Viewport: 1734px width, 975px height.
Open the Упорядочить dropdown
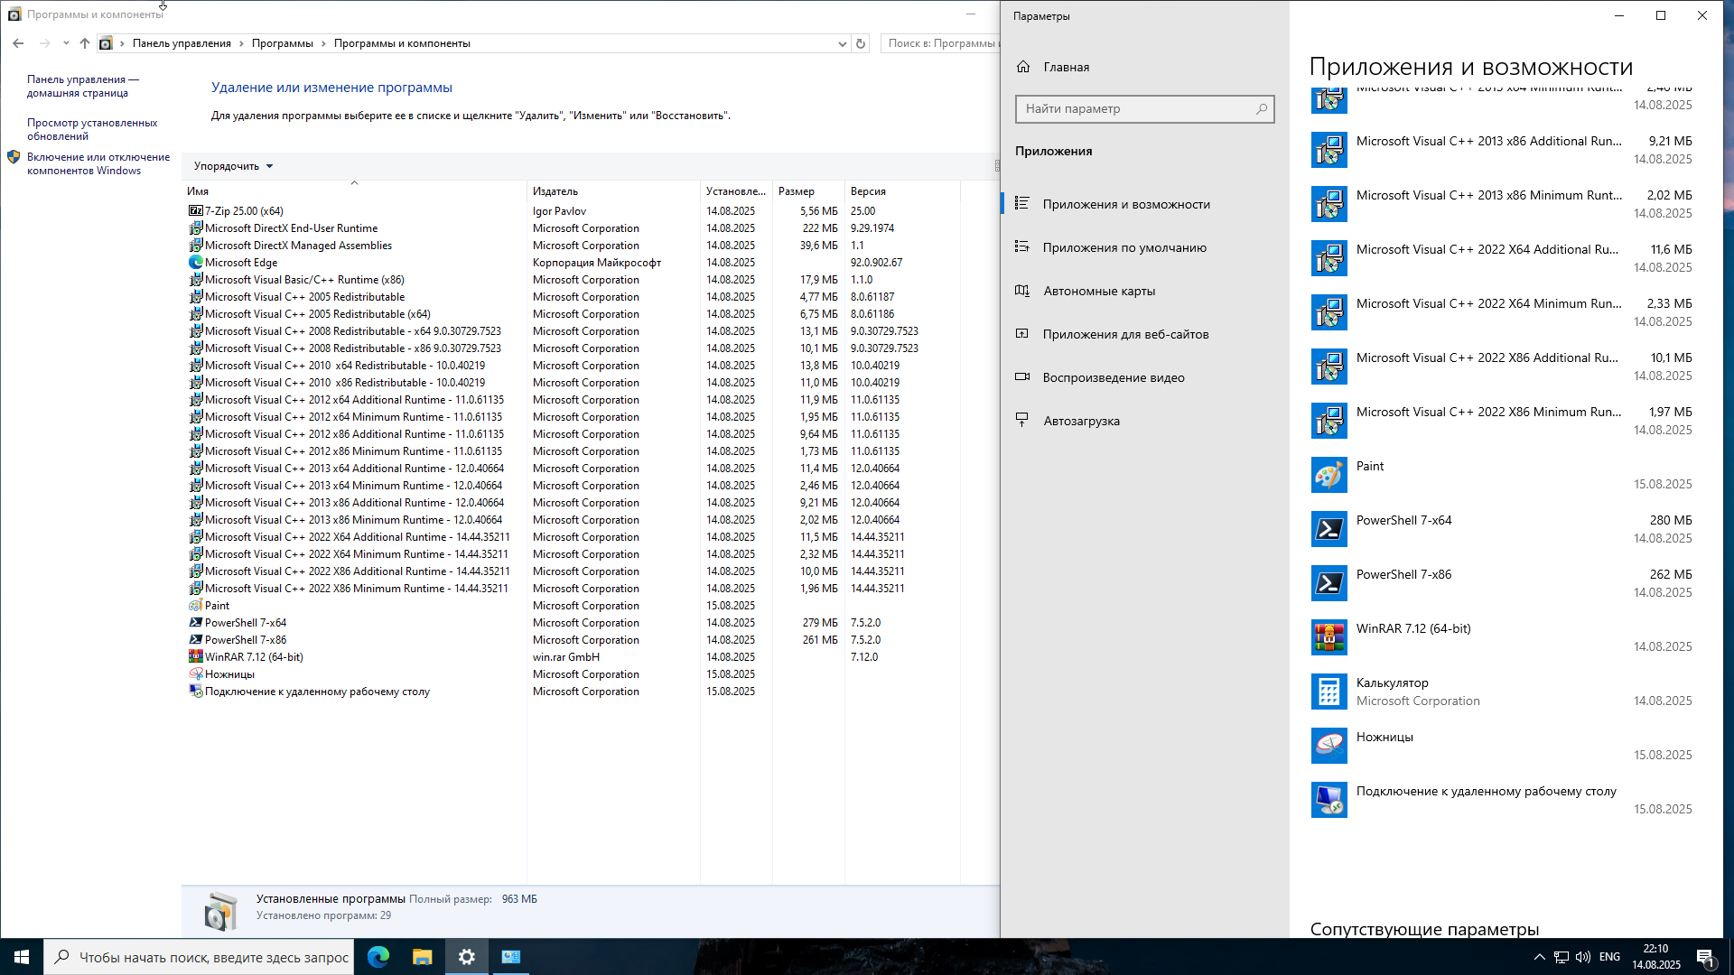click(233, 166)
